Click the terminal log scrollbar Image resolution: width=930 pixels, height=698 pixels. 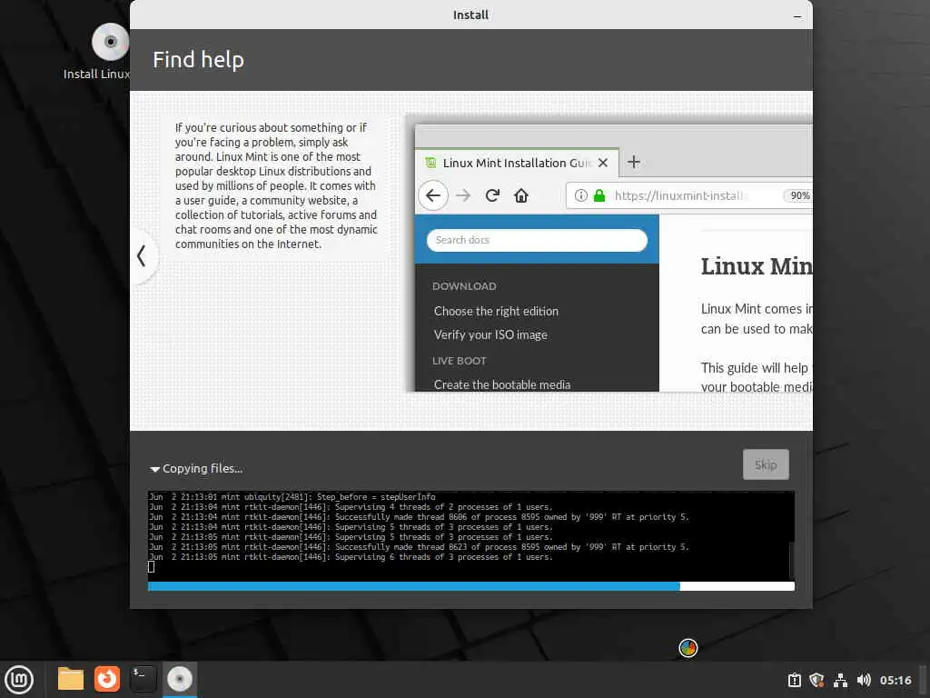coord(791,559)
